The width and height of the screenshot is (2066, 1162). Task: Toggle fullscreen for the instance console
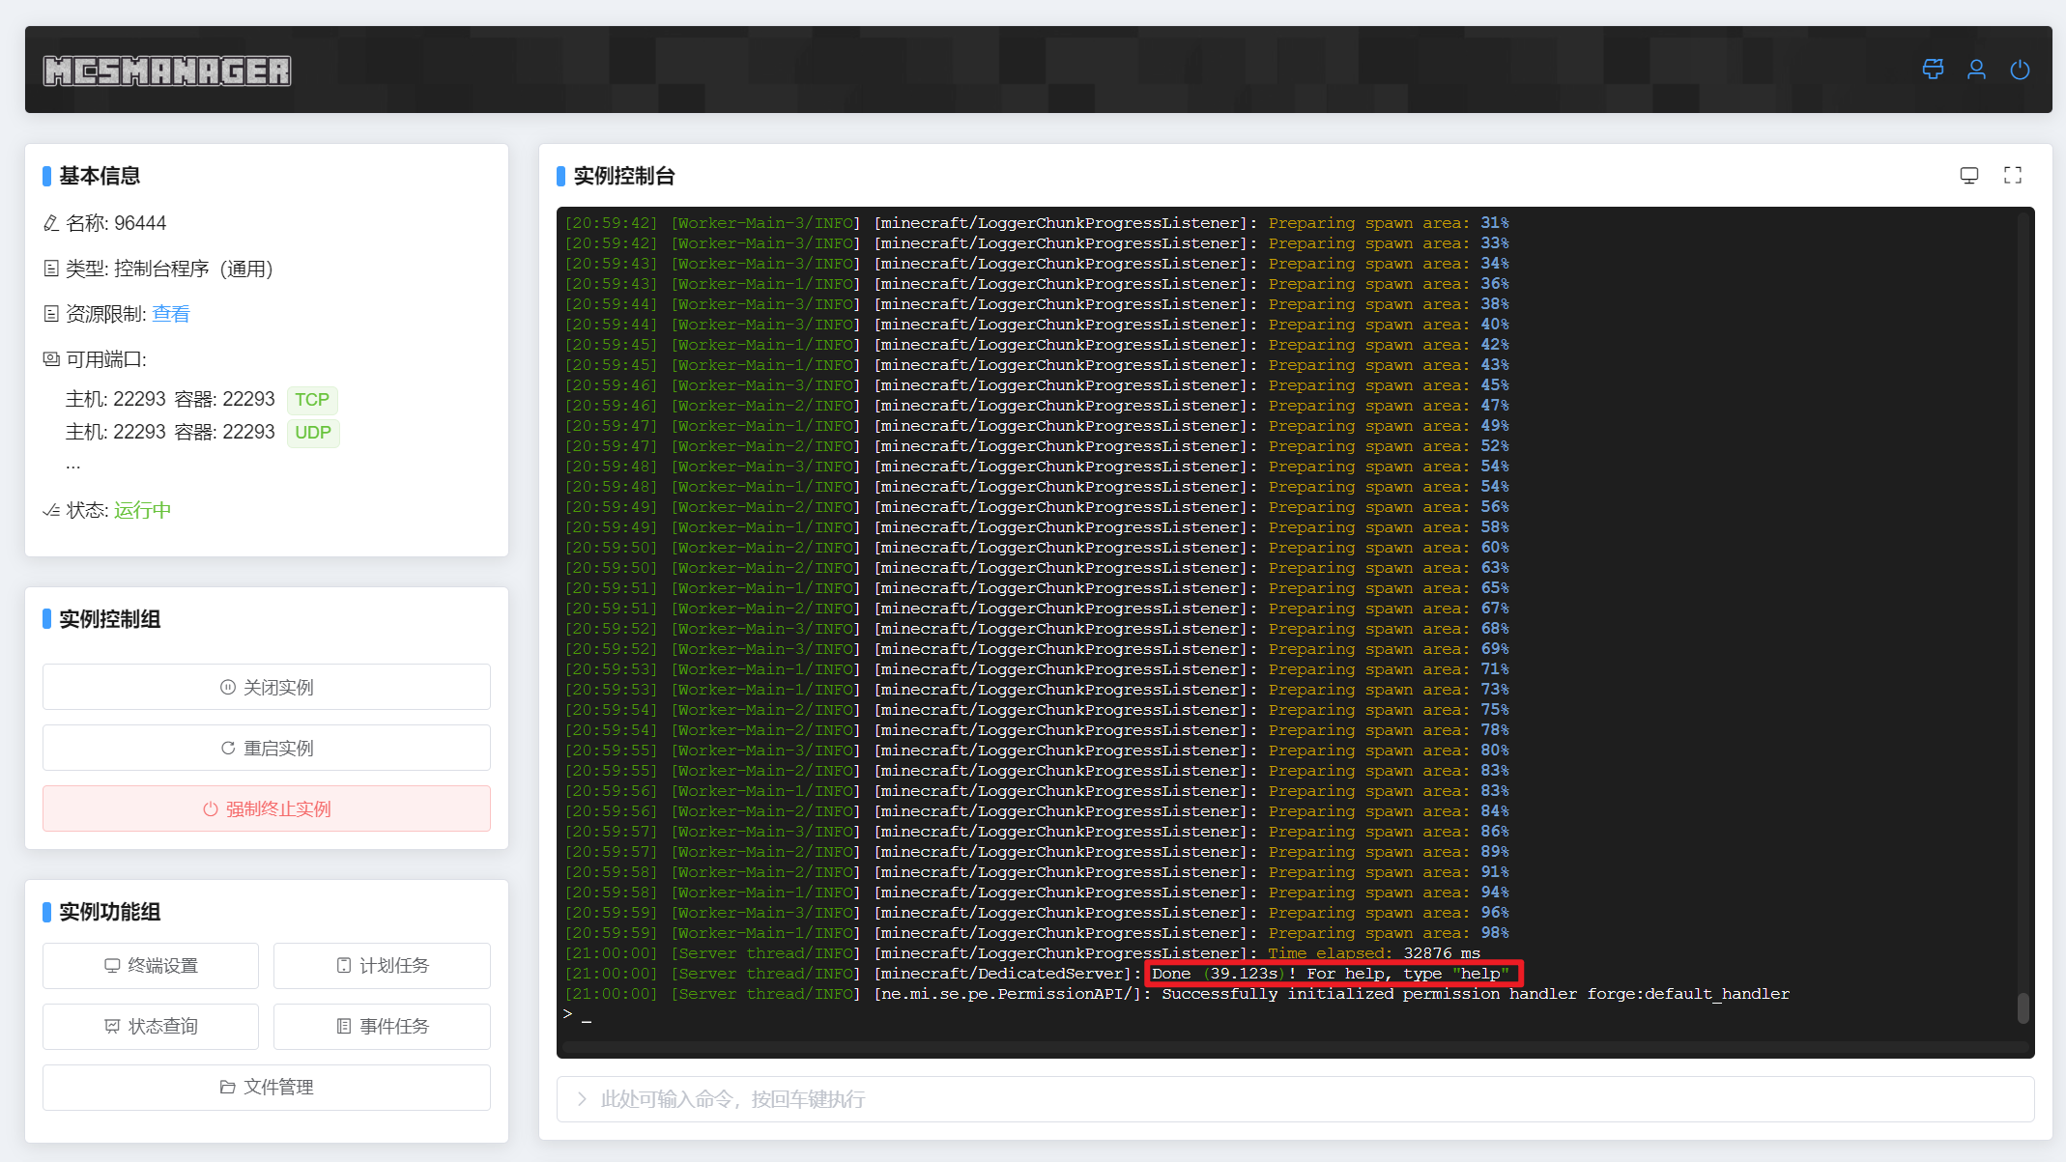click(2013, 175)
